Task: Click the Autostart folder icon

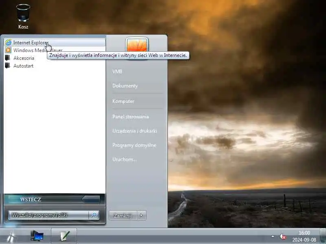Action: [x=7, y=65]
